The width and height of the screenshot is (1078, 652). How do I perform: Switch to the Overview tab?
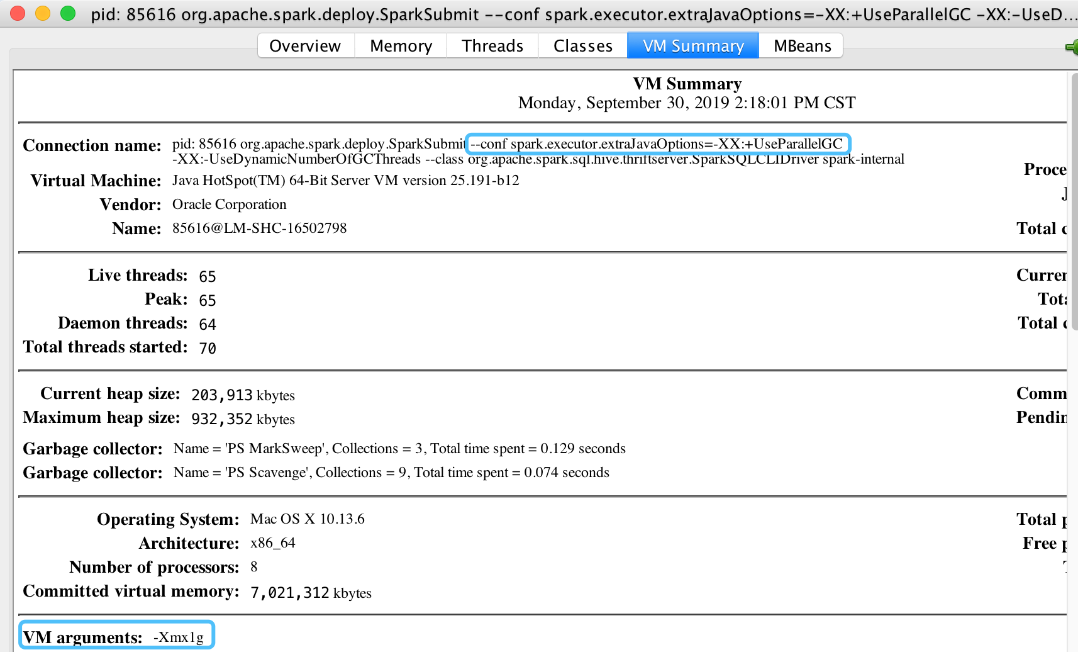tap(306, 46)
